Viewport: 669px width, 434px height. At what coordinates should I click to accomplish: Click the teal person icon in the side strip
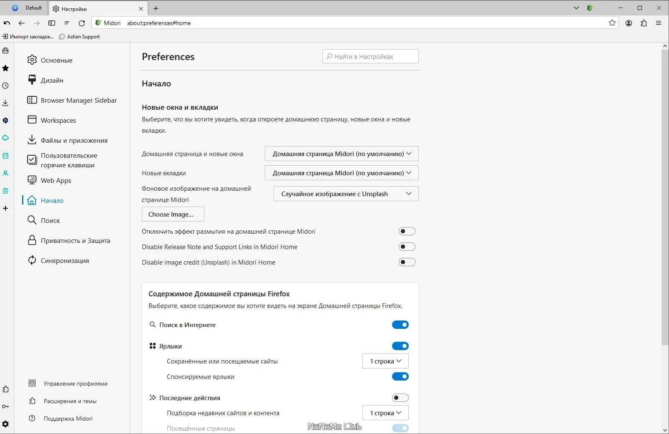coord(5,173)
